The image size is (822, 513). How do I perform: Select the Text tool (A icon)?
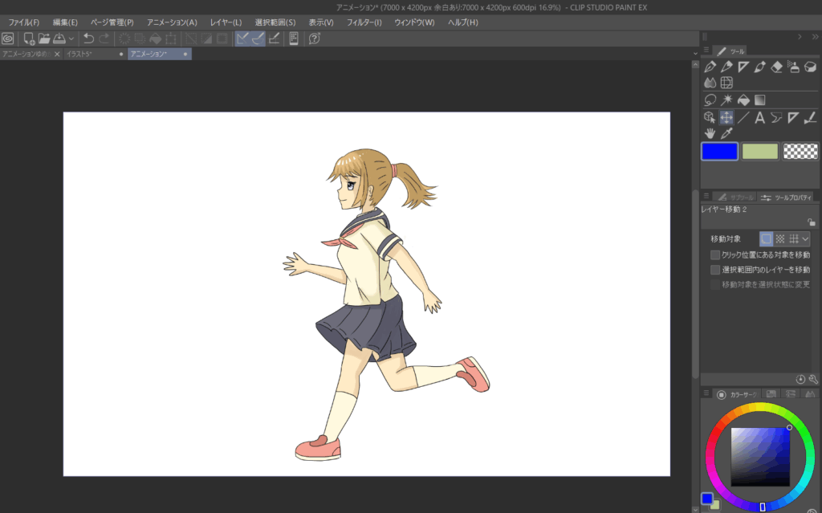pyautogui.click(x=760, y=118)
